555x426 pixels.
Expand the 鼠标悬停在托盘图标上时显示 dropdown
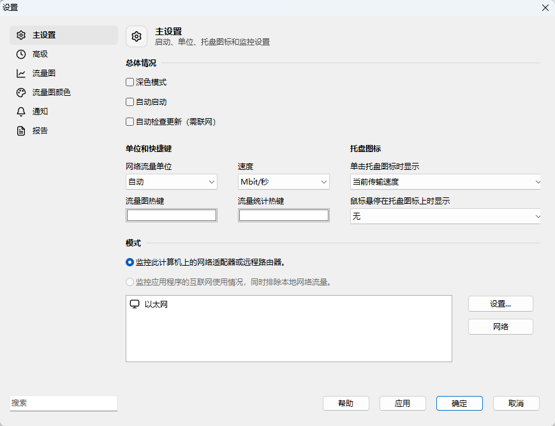[445, 216]
